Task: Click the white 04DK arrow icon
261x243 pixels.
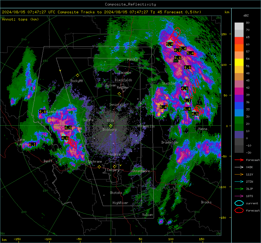Action: (239, 167)
